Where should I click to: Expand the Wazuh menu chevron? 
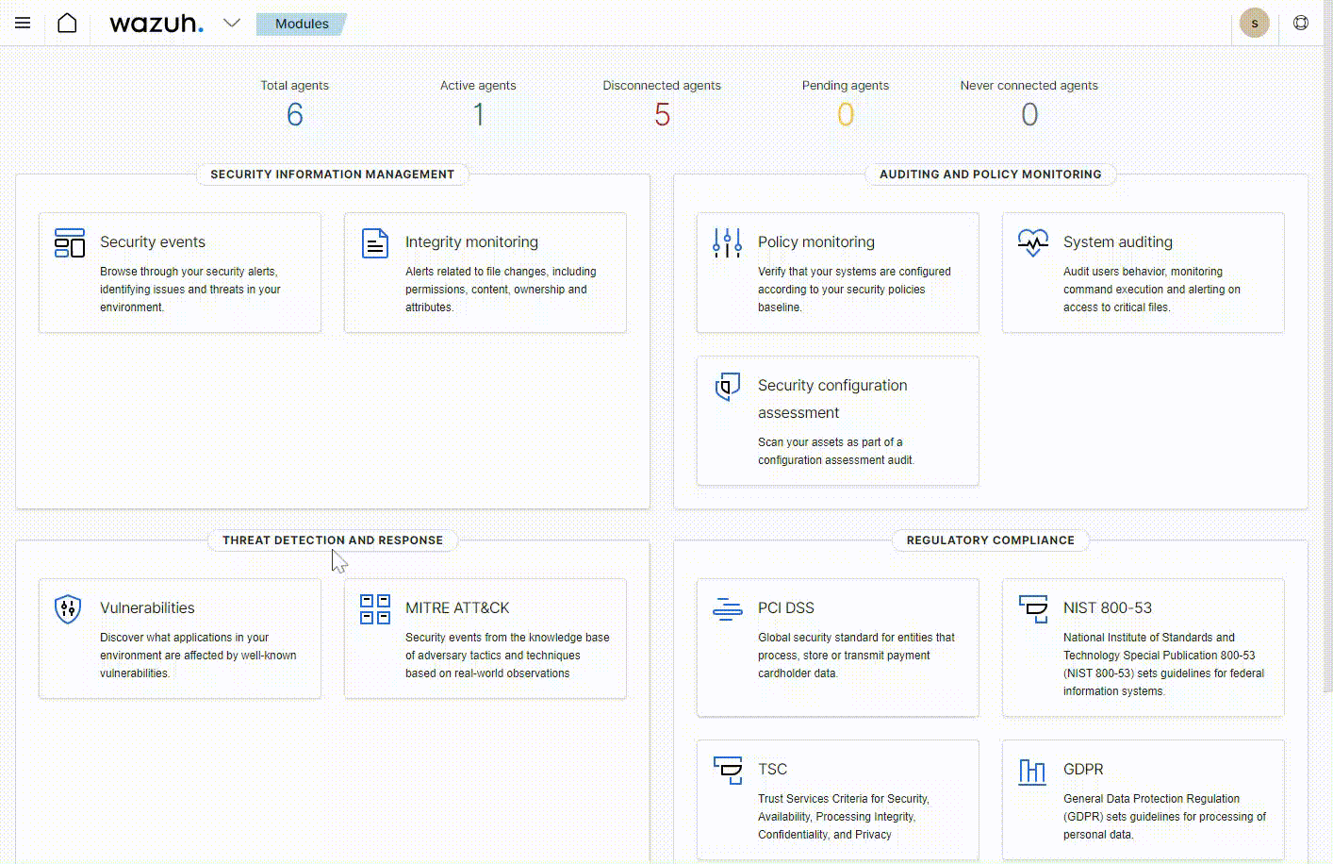232,23
